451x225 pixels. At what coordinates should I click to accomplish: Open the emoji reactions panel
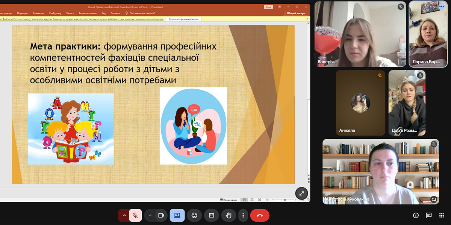194,215
